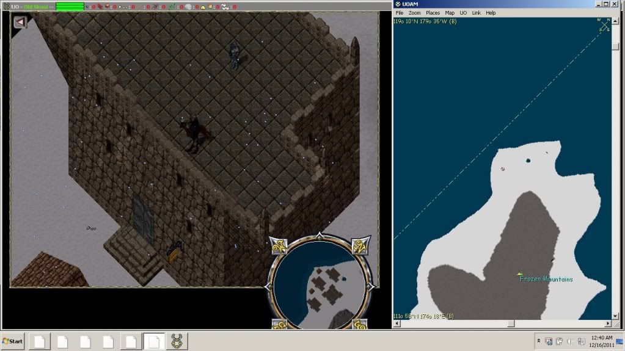
Task: Maximize the UOAM window
Action: click(605, 4)
